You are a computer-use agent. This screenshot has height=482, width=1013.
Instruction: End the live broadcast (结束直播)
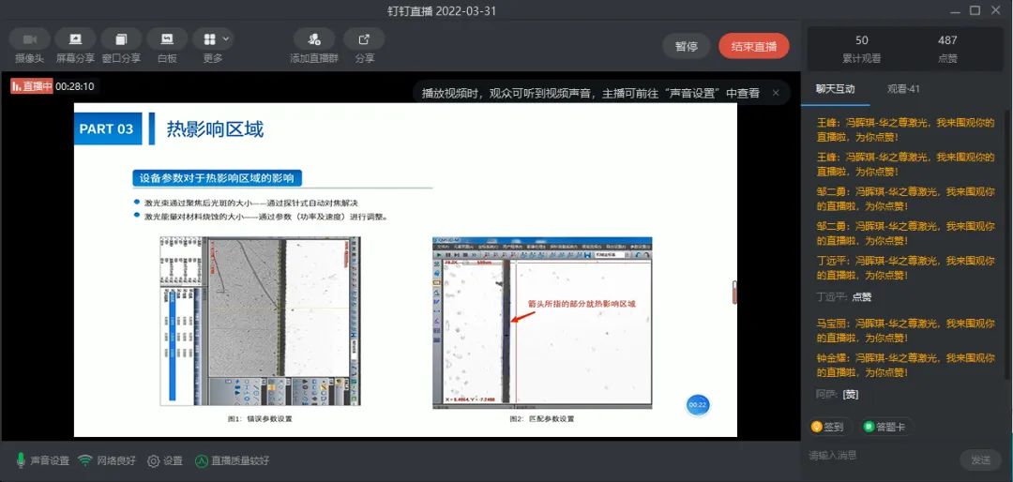pyautogui.click(x=753, y=46)
